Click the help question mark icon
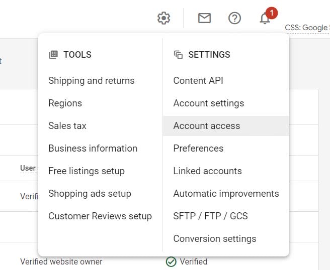Screen dimensions: 330x270 234,18
